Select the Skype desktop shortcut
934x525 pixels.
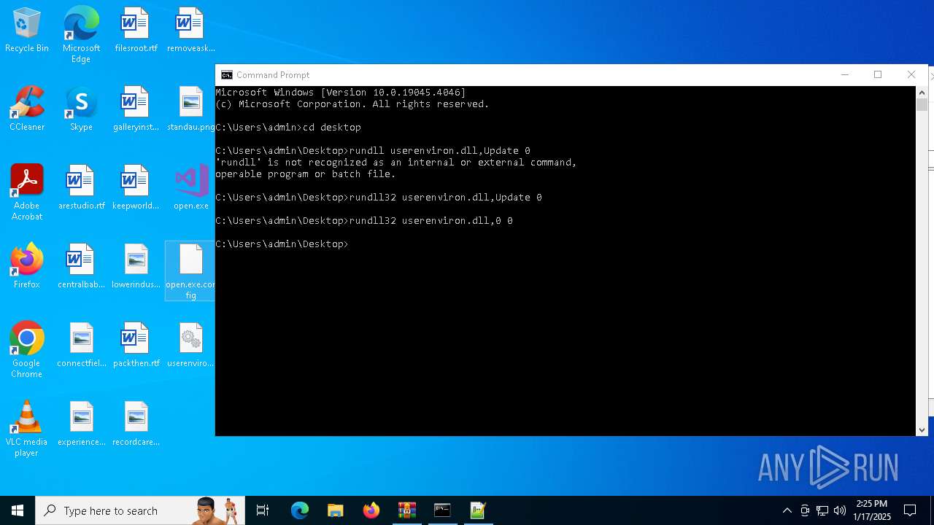[x=81, y=109]
